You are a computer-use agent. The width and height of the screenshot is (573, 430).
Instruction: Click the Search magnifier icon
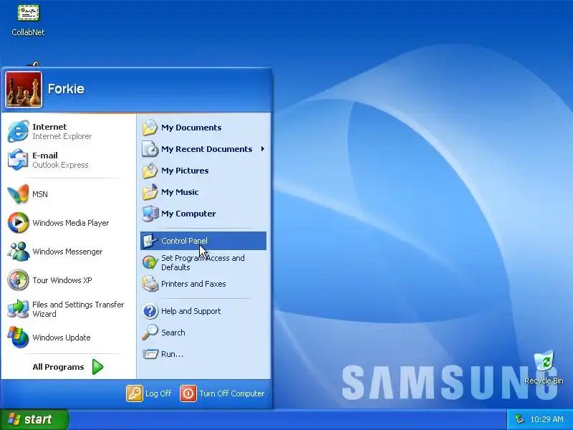coord(150,333)
